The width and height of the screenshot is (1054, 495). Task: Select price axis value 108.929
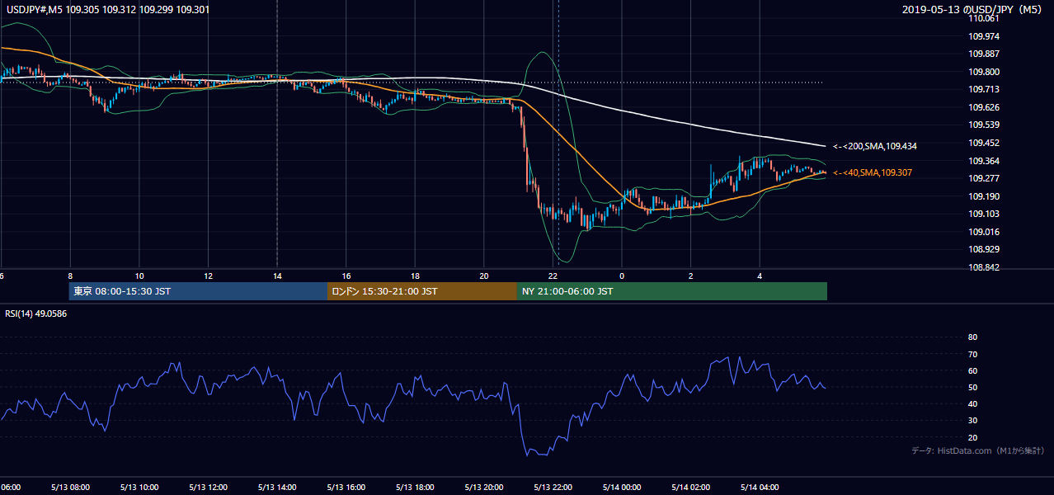(983, 249)
